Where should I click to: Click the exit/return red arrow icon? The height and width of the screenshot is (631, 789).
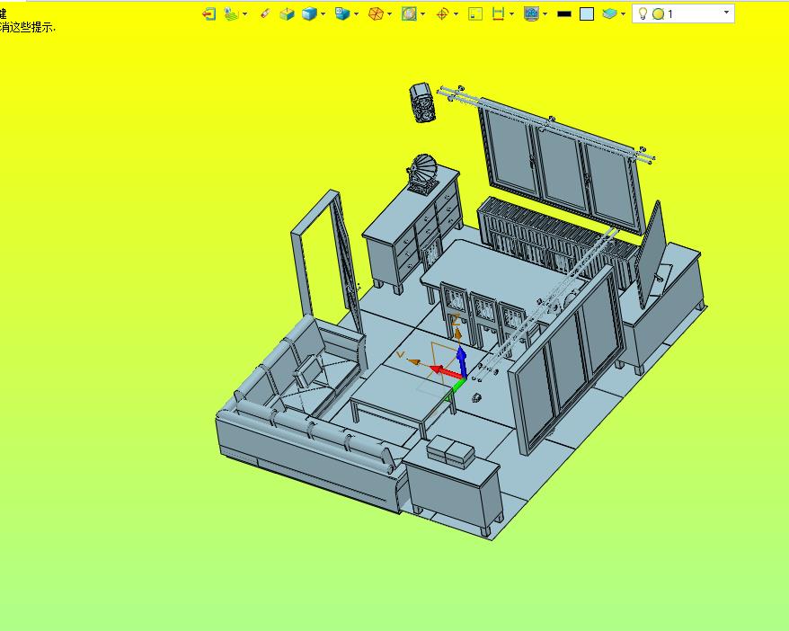pos(209,13)
